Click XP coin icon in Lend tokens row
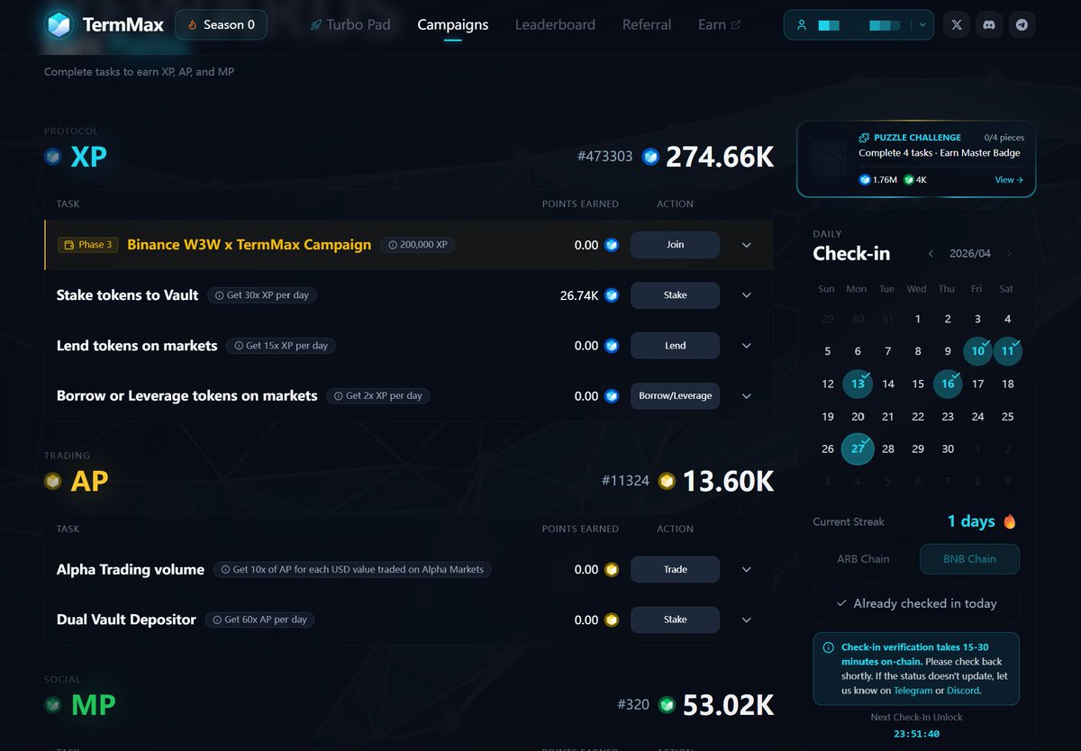Screen dimensions: 1081x751 click(x=612, y=346)
